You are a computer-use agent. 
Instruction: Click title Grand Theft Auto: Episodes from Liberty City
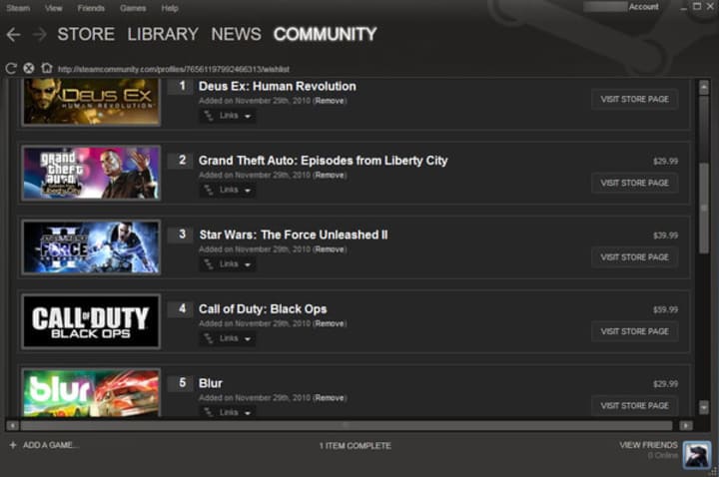[x=324, y=161]
